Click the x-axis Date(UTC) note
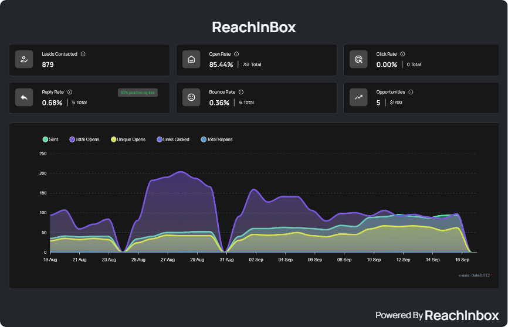Viewport: 508px width, 327px height. click(475, 275)
